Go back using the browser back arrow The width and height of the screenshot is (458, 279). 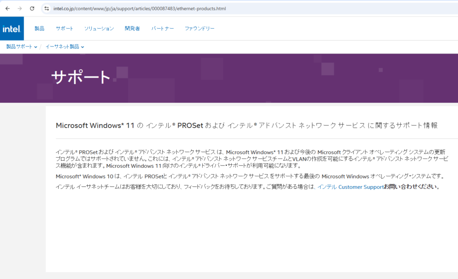coord(8,8)
